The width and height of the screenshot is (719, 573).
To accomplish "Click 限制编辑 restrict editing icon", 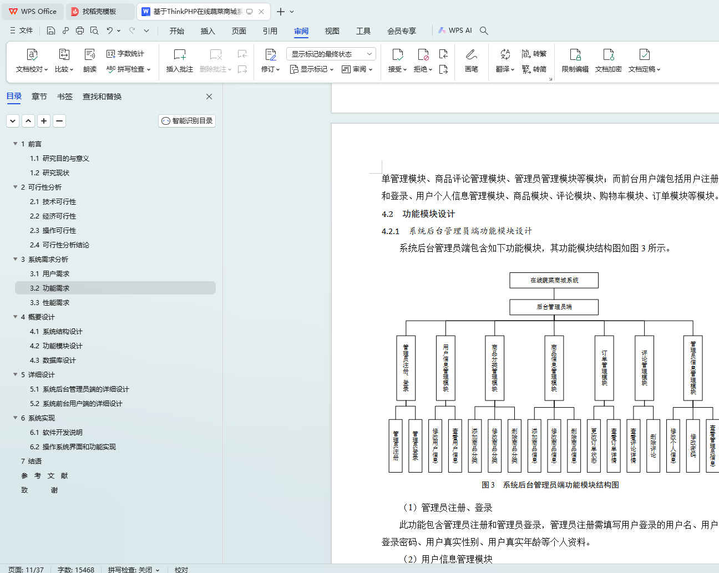I will pyautogui.click(x=575, y=54).
